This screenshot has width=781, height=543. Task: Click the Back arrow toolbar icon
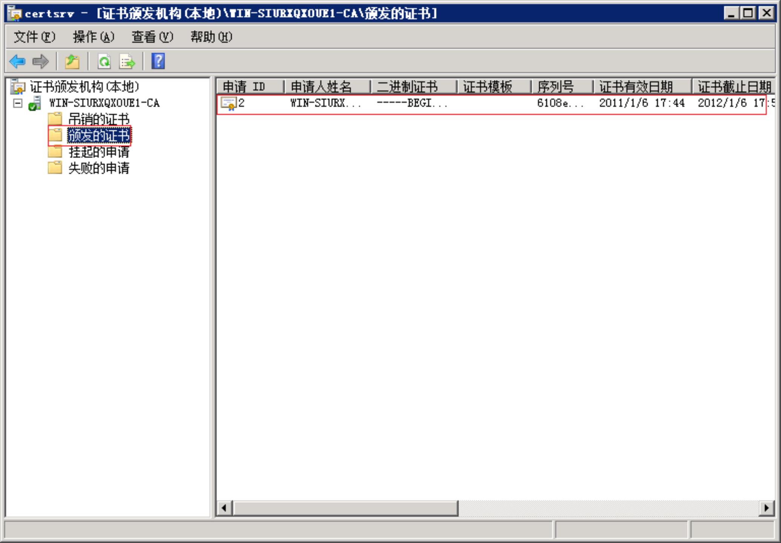(x=17, y=61)
